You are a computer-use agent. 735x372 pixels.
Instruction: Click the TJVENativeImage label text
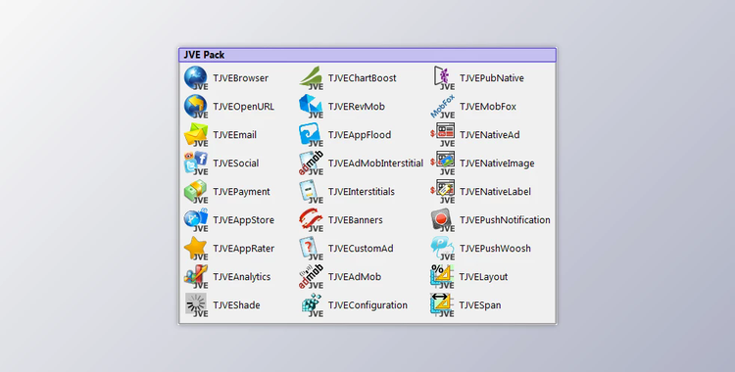(x=497, y=163)
